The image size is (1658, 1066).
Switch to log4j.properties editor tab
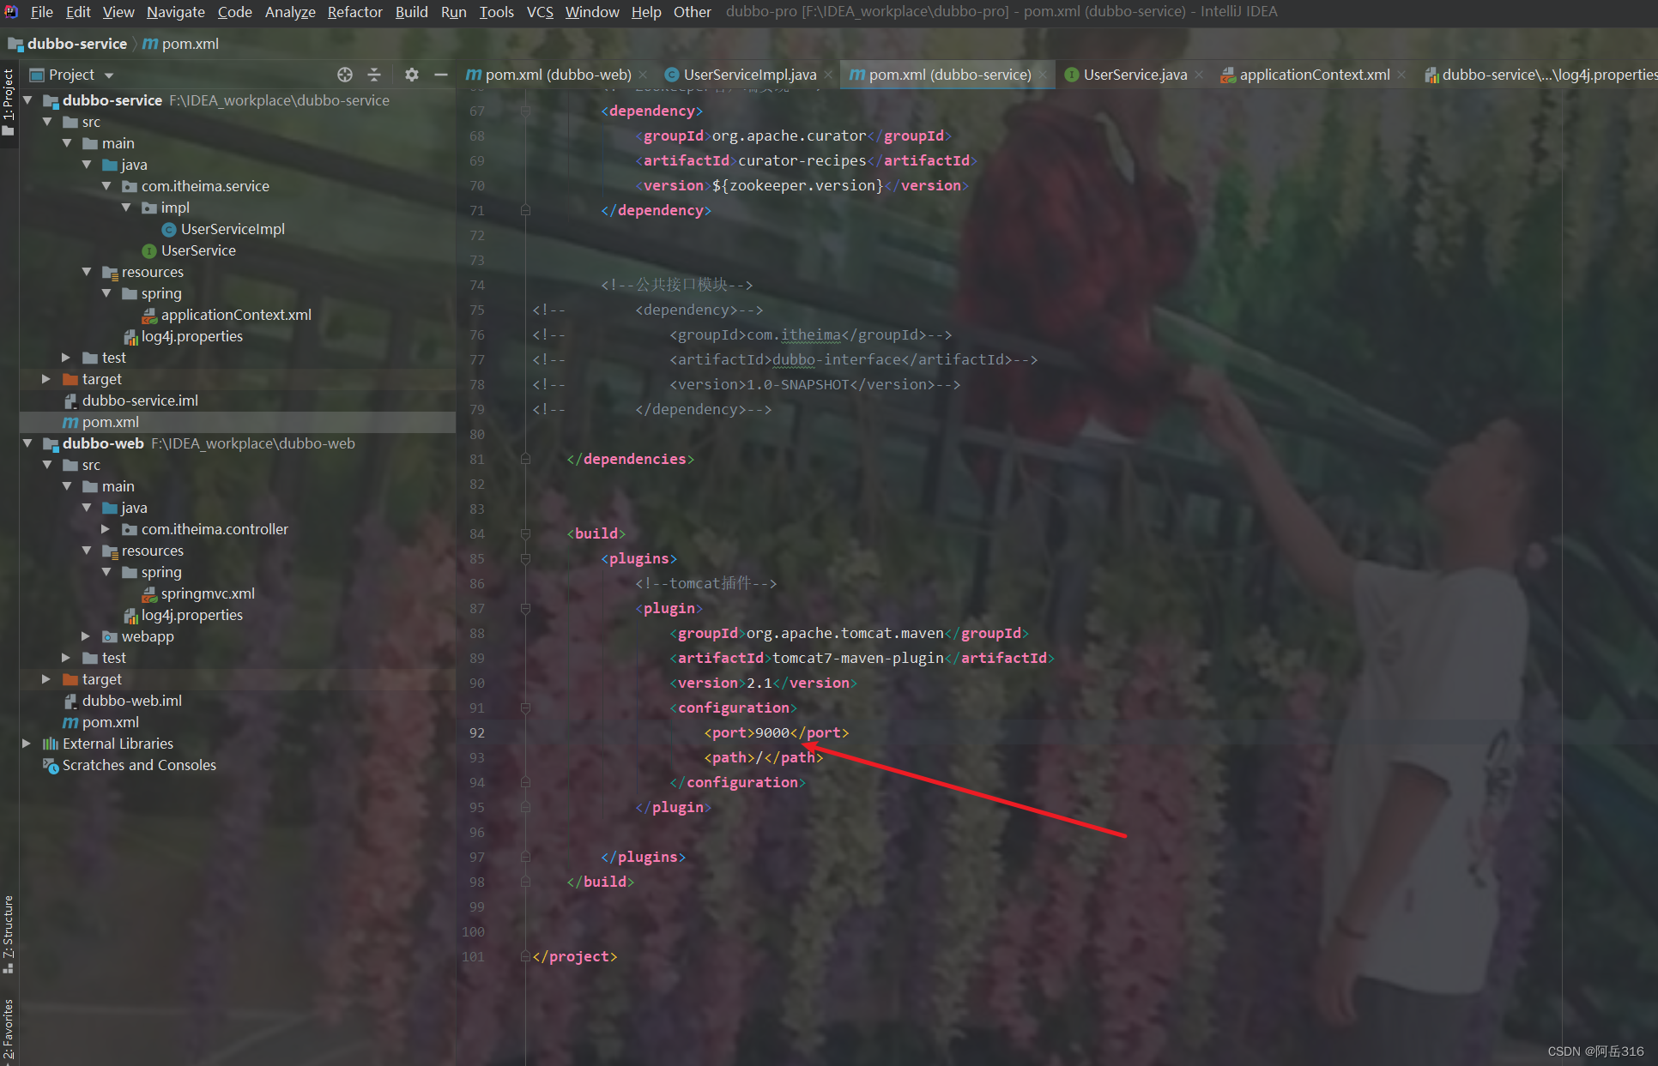pos(1540,75)
